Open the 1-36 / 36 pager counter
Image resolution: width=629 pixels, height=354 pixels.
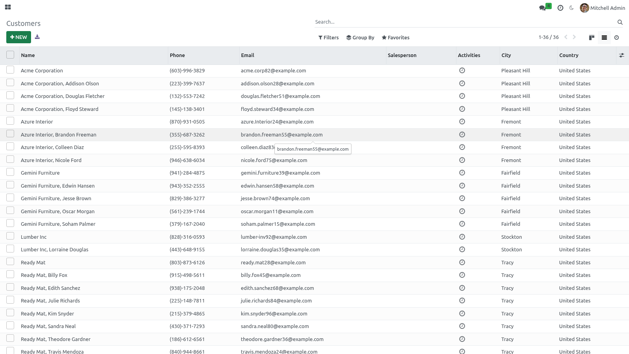pos(548,37)
